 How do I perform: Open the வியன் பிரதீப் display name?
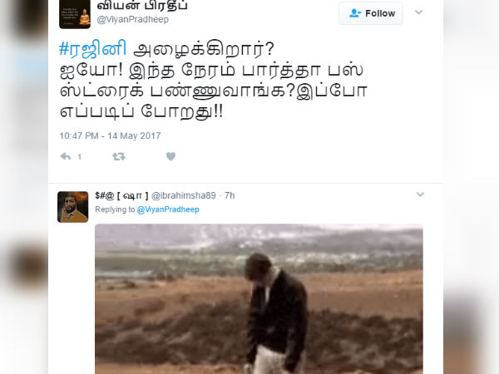click(x=142, y=6)
